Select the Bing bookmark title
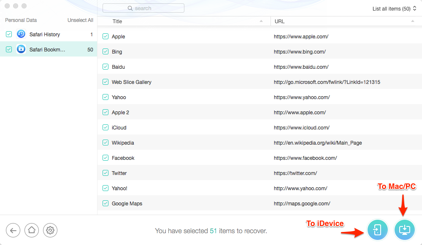422x245 pixels. pyautogui.click(x=117, y=51)
